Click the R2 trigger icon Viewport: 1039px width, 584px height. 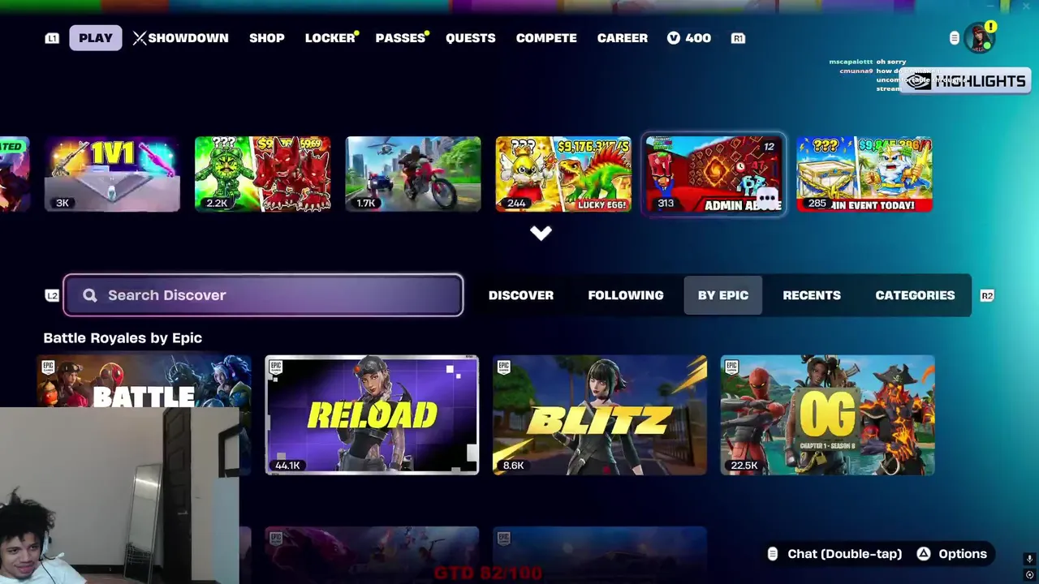coord(987,295)
